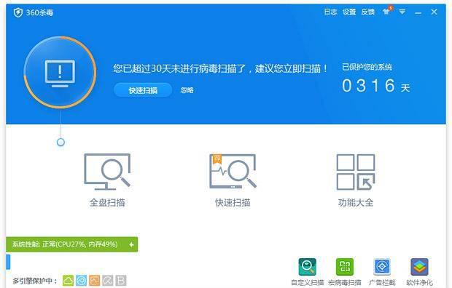Click the scan warning message text
Viewport: 452px width, 288px height.
[x=220, y=69]
